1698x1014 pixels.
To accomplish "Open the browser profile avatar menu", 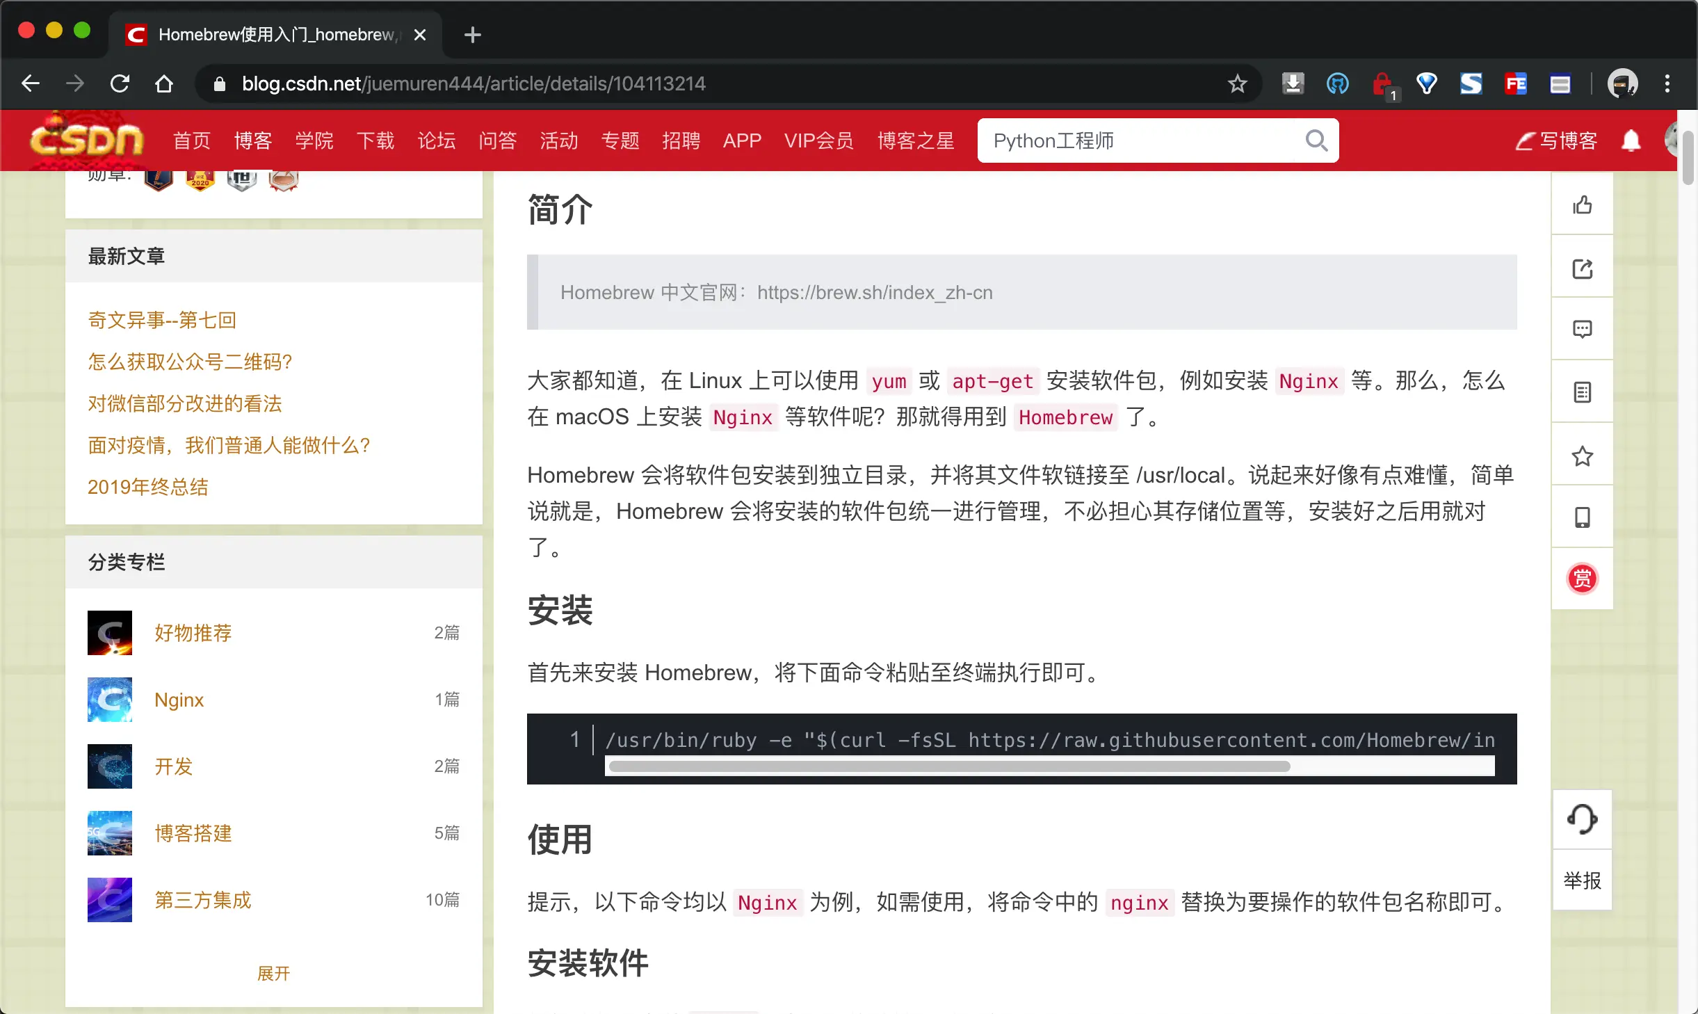I will pos(1623,83).
